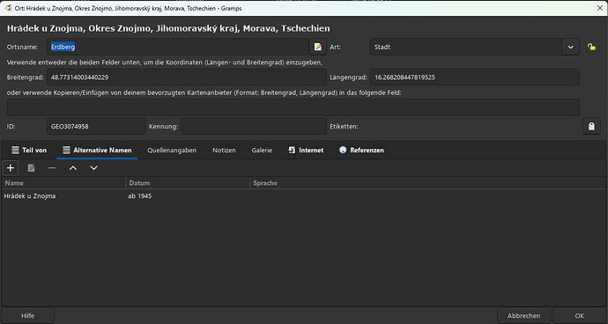
Task: Click the Gramps title bar app icon
Action: (x=8, y=8)
